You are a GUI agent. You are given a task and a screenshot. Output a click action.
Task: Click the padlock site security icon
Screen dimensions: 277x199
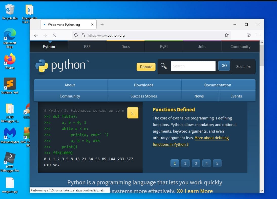pyautogui.click(x=83, y=35)
